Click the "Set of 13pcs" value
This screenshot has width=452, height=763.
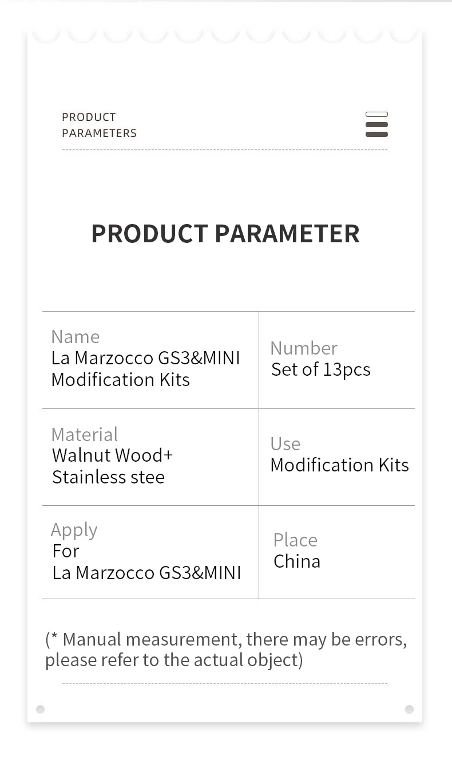[320, 369]
